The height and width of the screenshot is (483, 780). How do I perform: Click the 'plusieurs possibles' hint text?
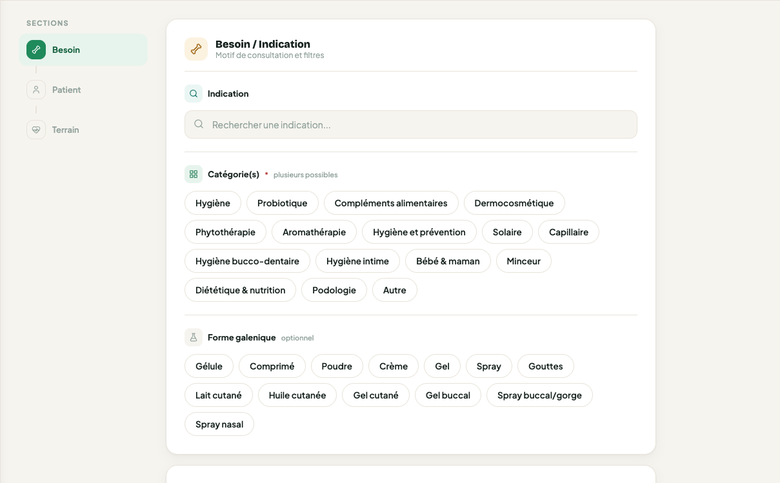click(306, 175)
